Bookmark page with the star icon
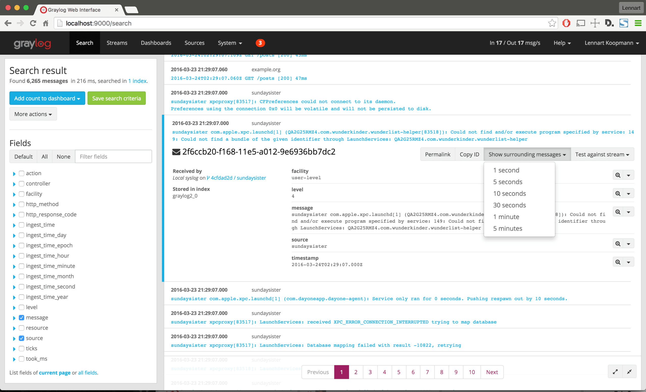646x392 pixels. [x=552, y=23]
